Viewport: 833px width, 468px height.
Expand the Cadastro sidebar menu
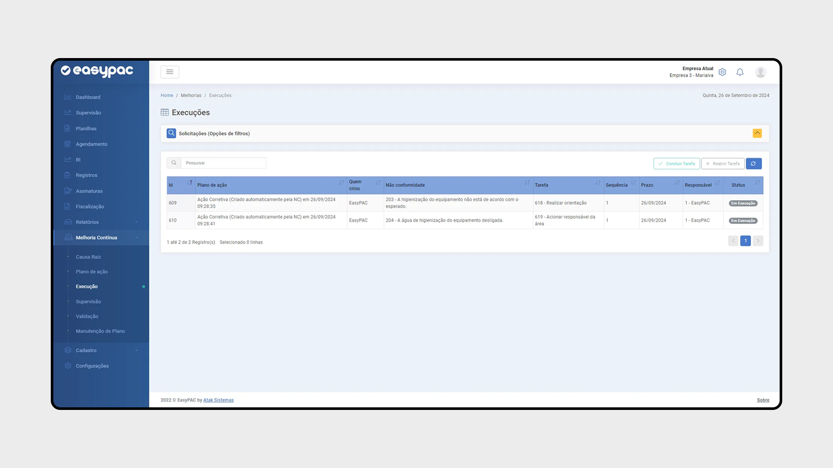pyautogui.click(x=101, y=350)
